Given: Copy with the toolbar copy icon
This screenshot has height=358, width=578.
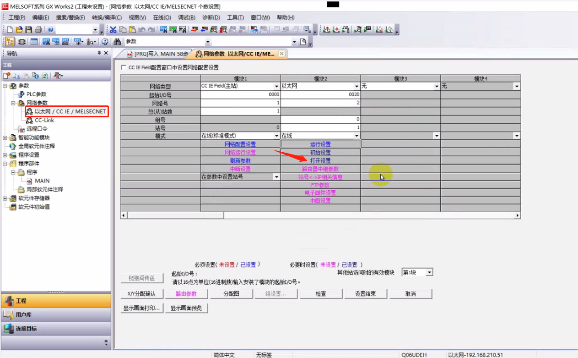Looking at the screenshot, I should click(123, 30).
